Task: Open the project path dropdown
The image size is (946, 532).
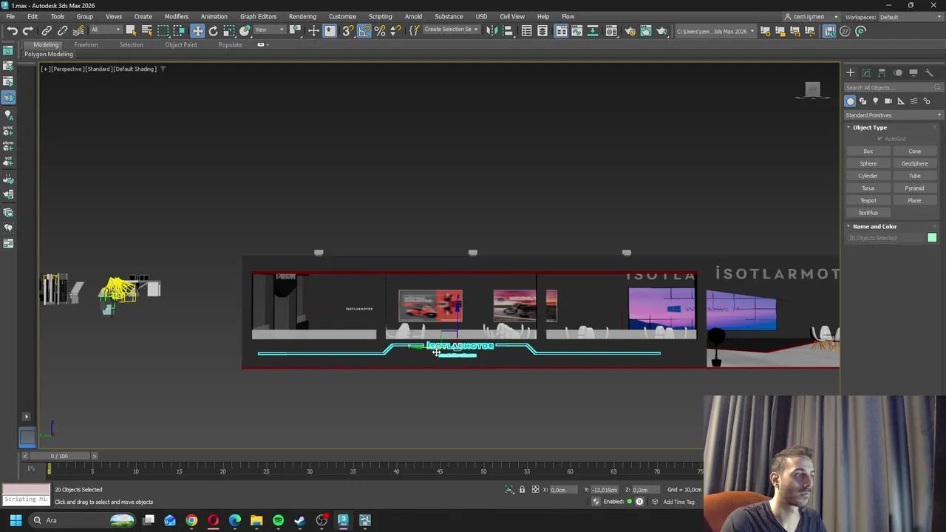Action: pyautogui.click(x=715, y=30)
